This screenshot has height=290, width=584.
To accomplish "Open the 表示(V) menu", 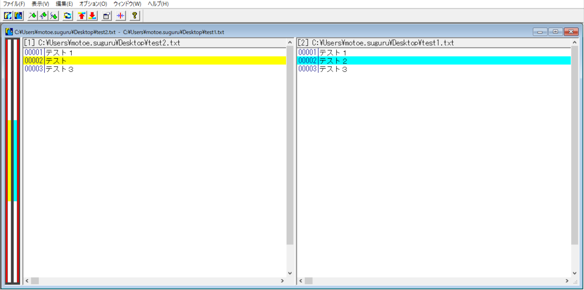I will (40, 4).
